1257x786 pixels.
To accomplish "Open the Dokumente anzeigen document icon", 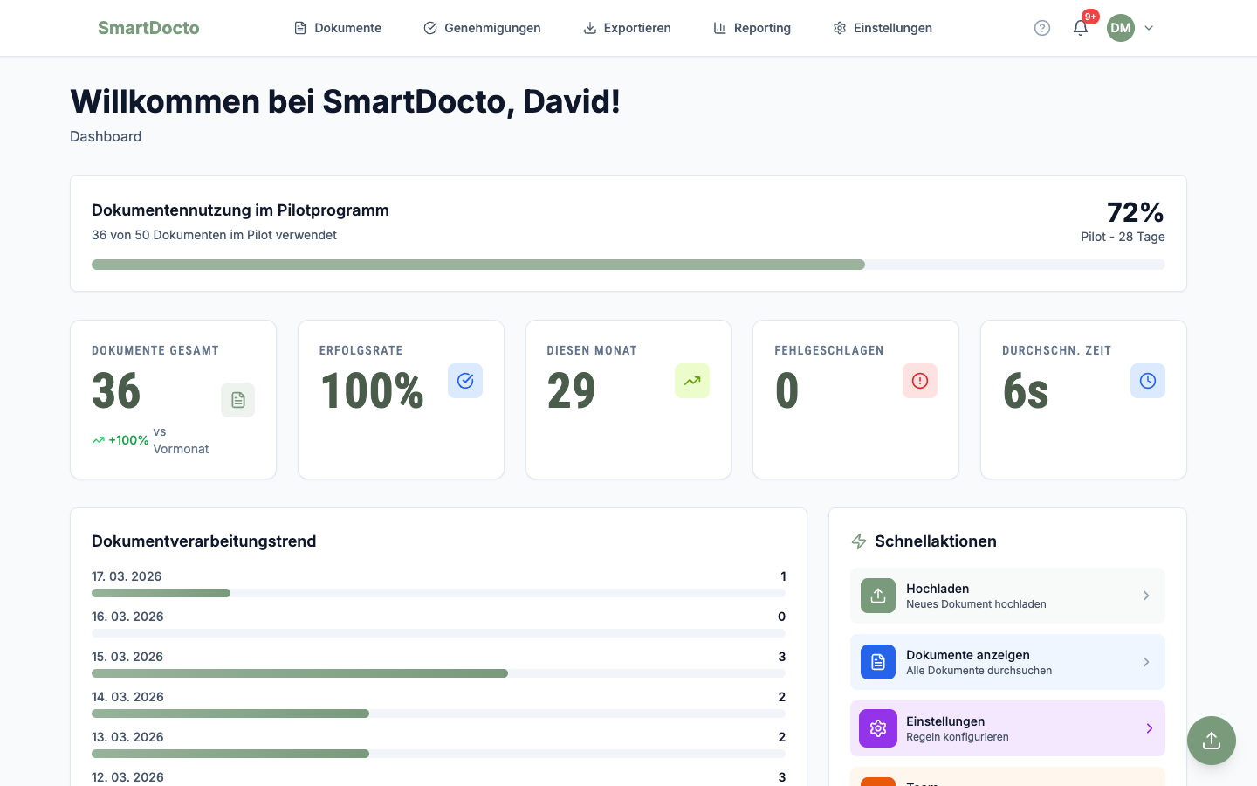I will pyautogui.click(x=877, y=662).
